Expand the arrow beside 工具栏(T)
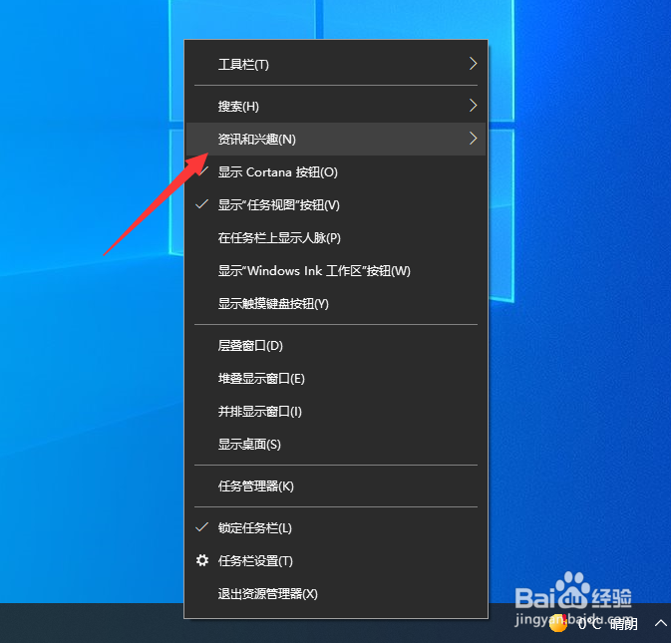 (473, 64)
